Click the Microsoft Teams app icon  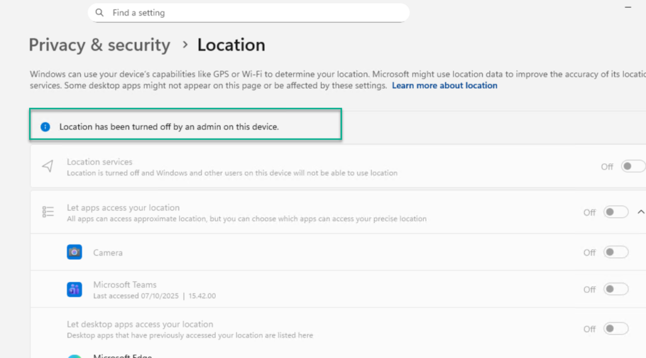tap(74, 289)
